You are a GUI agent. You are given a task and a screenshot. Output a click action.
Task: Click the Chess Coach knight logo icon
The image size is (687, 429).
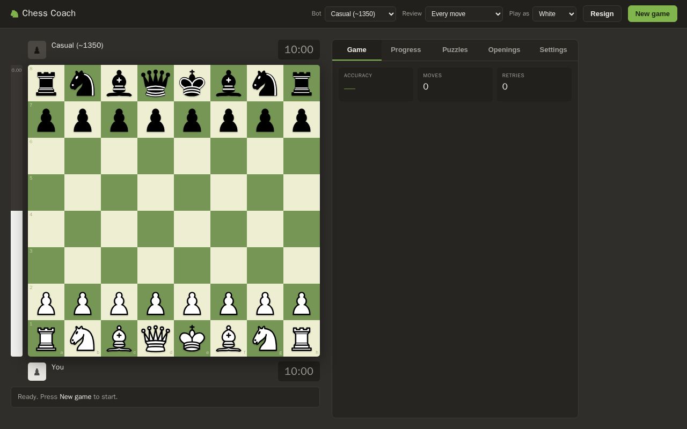click(x=14, y=13)
